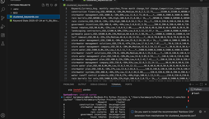Refresh the Explorer file tree
209x119 pixels.
click(52, 5)
